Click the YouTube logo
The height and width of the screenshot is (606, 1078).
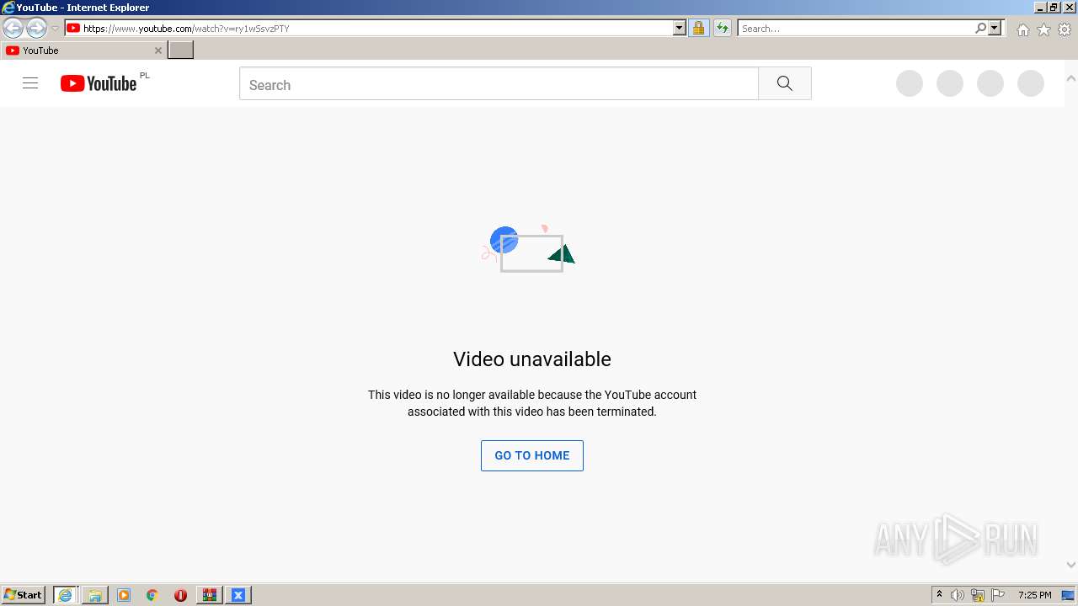tap(99, 83)
